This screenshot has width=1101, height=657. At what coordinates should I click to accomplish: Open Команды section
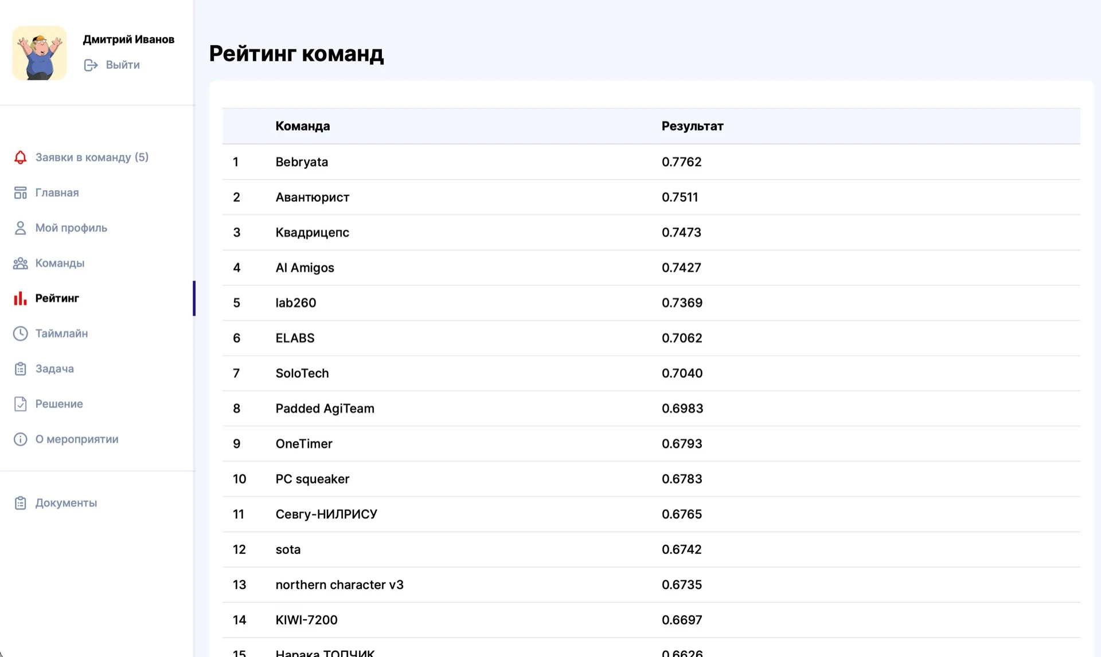click(x=60, y=263)
